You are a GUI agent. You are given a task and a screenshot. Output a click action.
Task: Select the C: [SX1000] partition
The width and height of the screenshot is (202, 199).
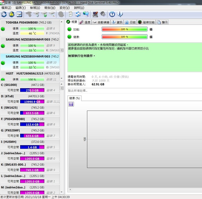pos(30,88)
